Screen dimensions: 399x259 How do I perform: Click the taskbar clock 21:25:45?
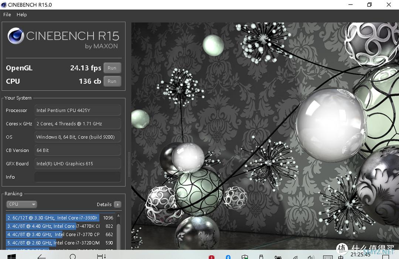coord(360,255)
